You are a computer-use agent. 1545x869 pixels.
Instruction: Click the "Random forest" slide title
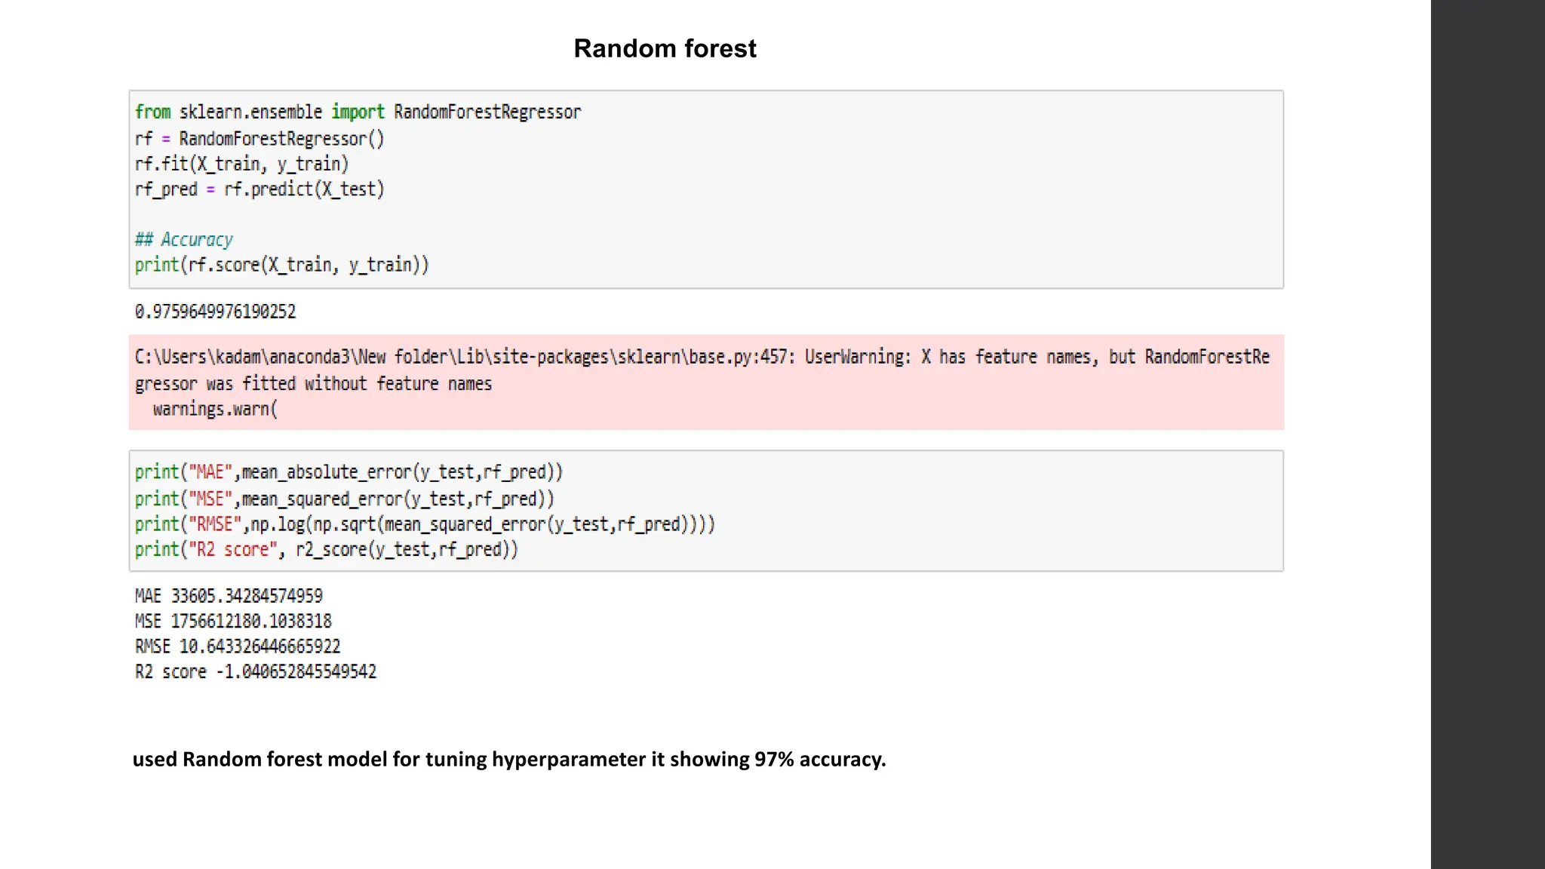pyautogui.click(x=665, y=48)
